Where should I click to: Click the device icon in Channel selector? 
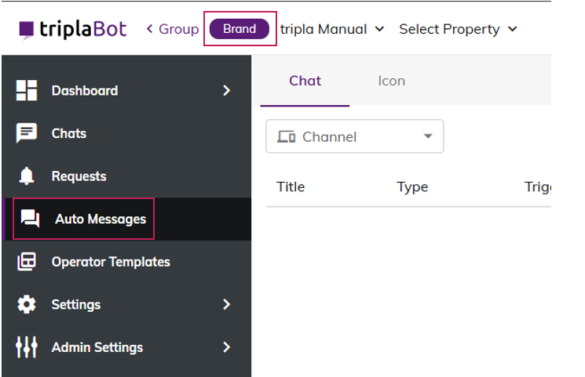[x=287, y=136]
